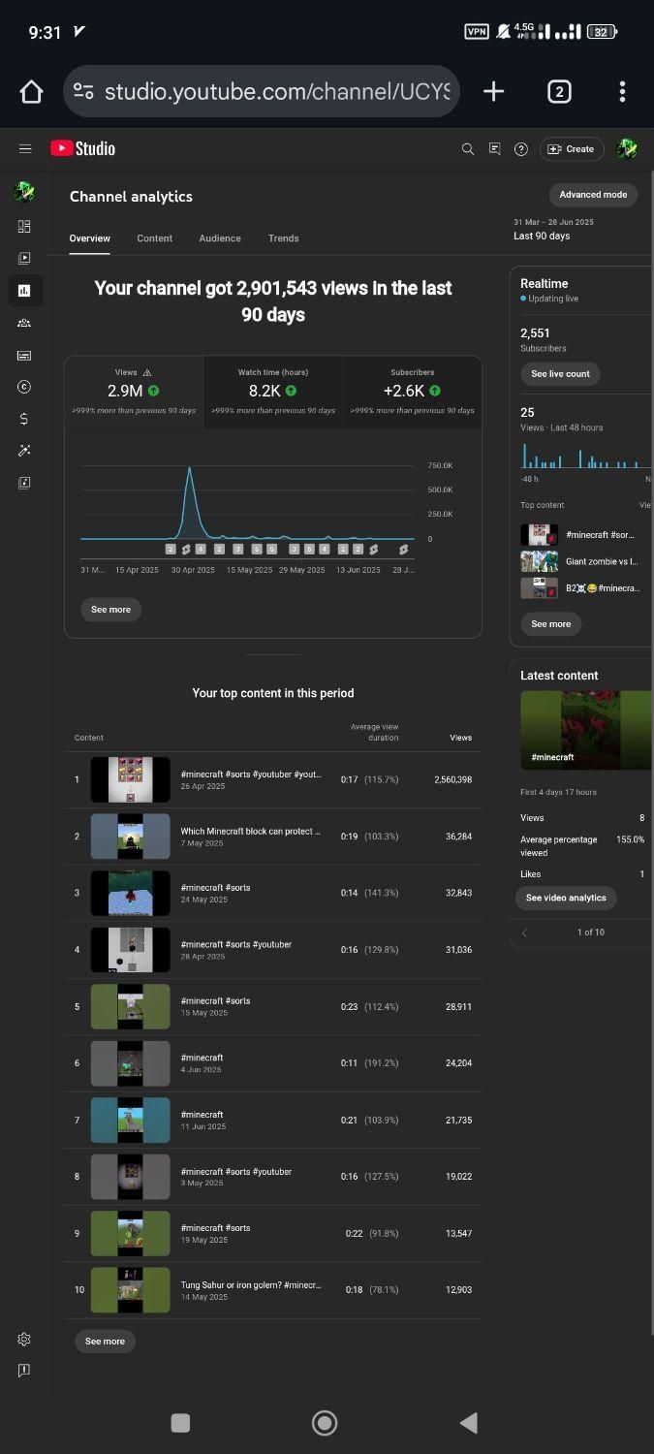Open the video dated 15 May 2025
The width and height of the screenshot is (654, 1454).
point(215,1000)
